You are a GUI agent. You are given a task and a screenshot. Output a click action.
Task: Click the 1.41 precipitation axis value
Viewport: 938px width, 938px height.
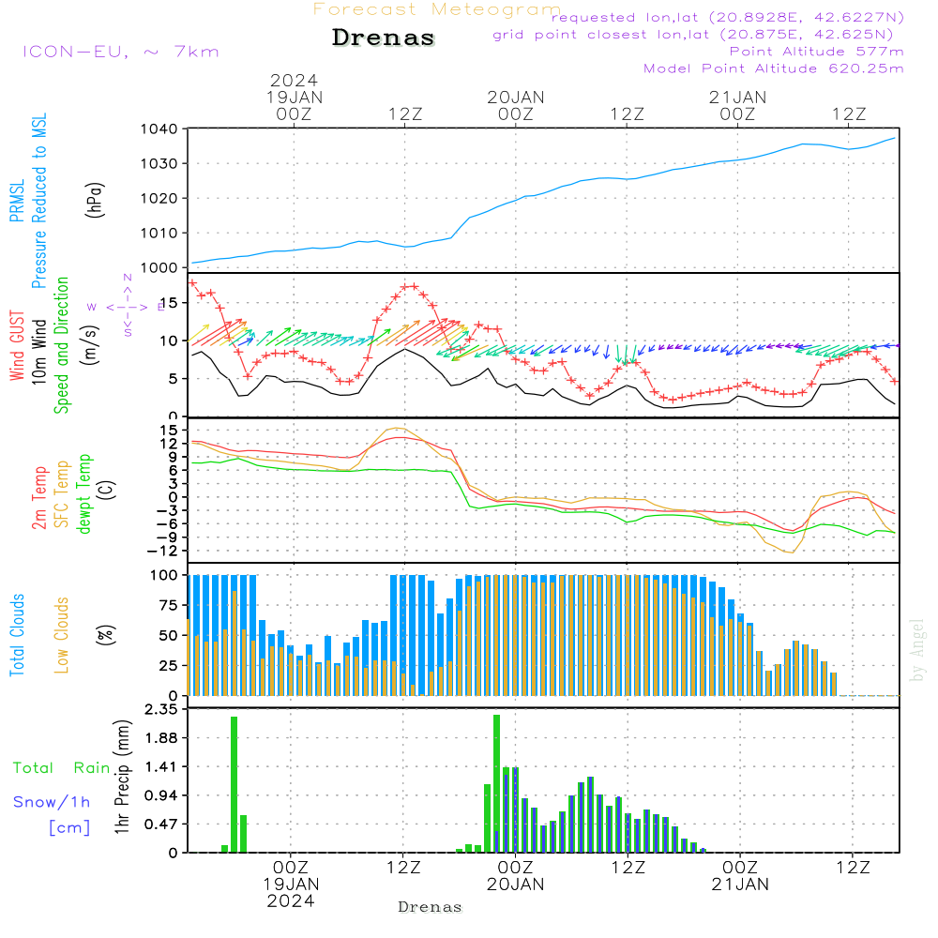point(161,767)
